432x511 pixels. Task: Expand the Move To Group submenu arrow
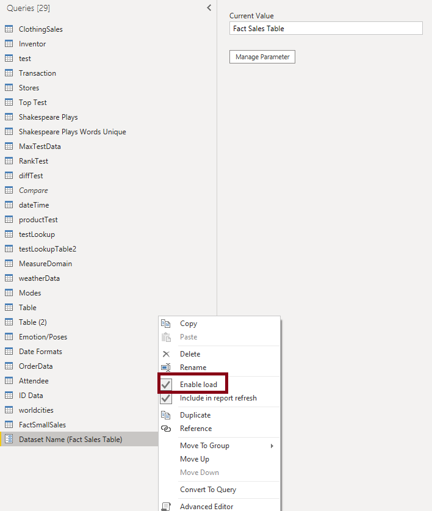(272, 446)
